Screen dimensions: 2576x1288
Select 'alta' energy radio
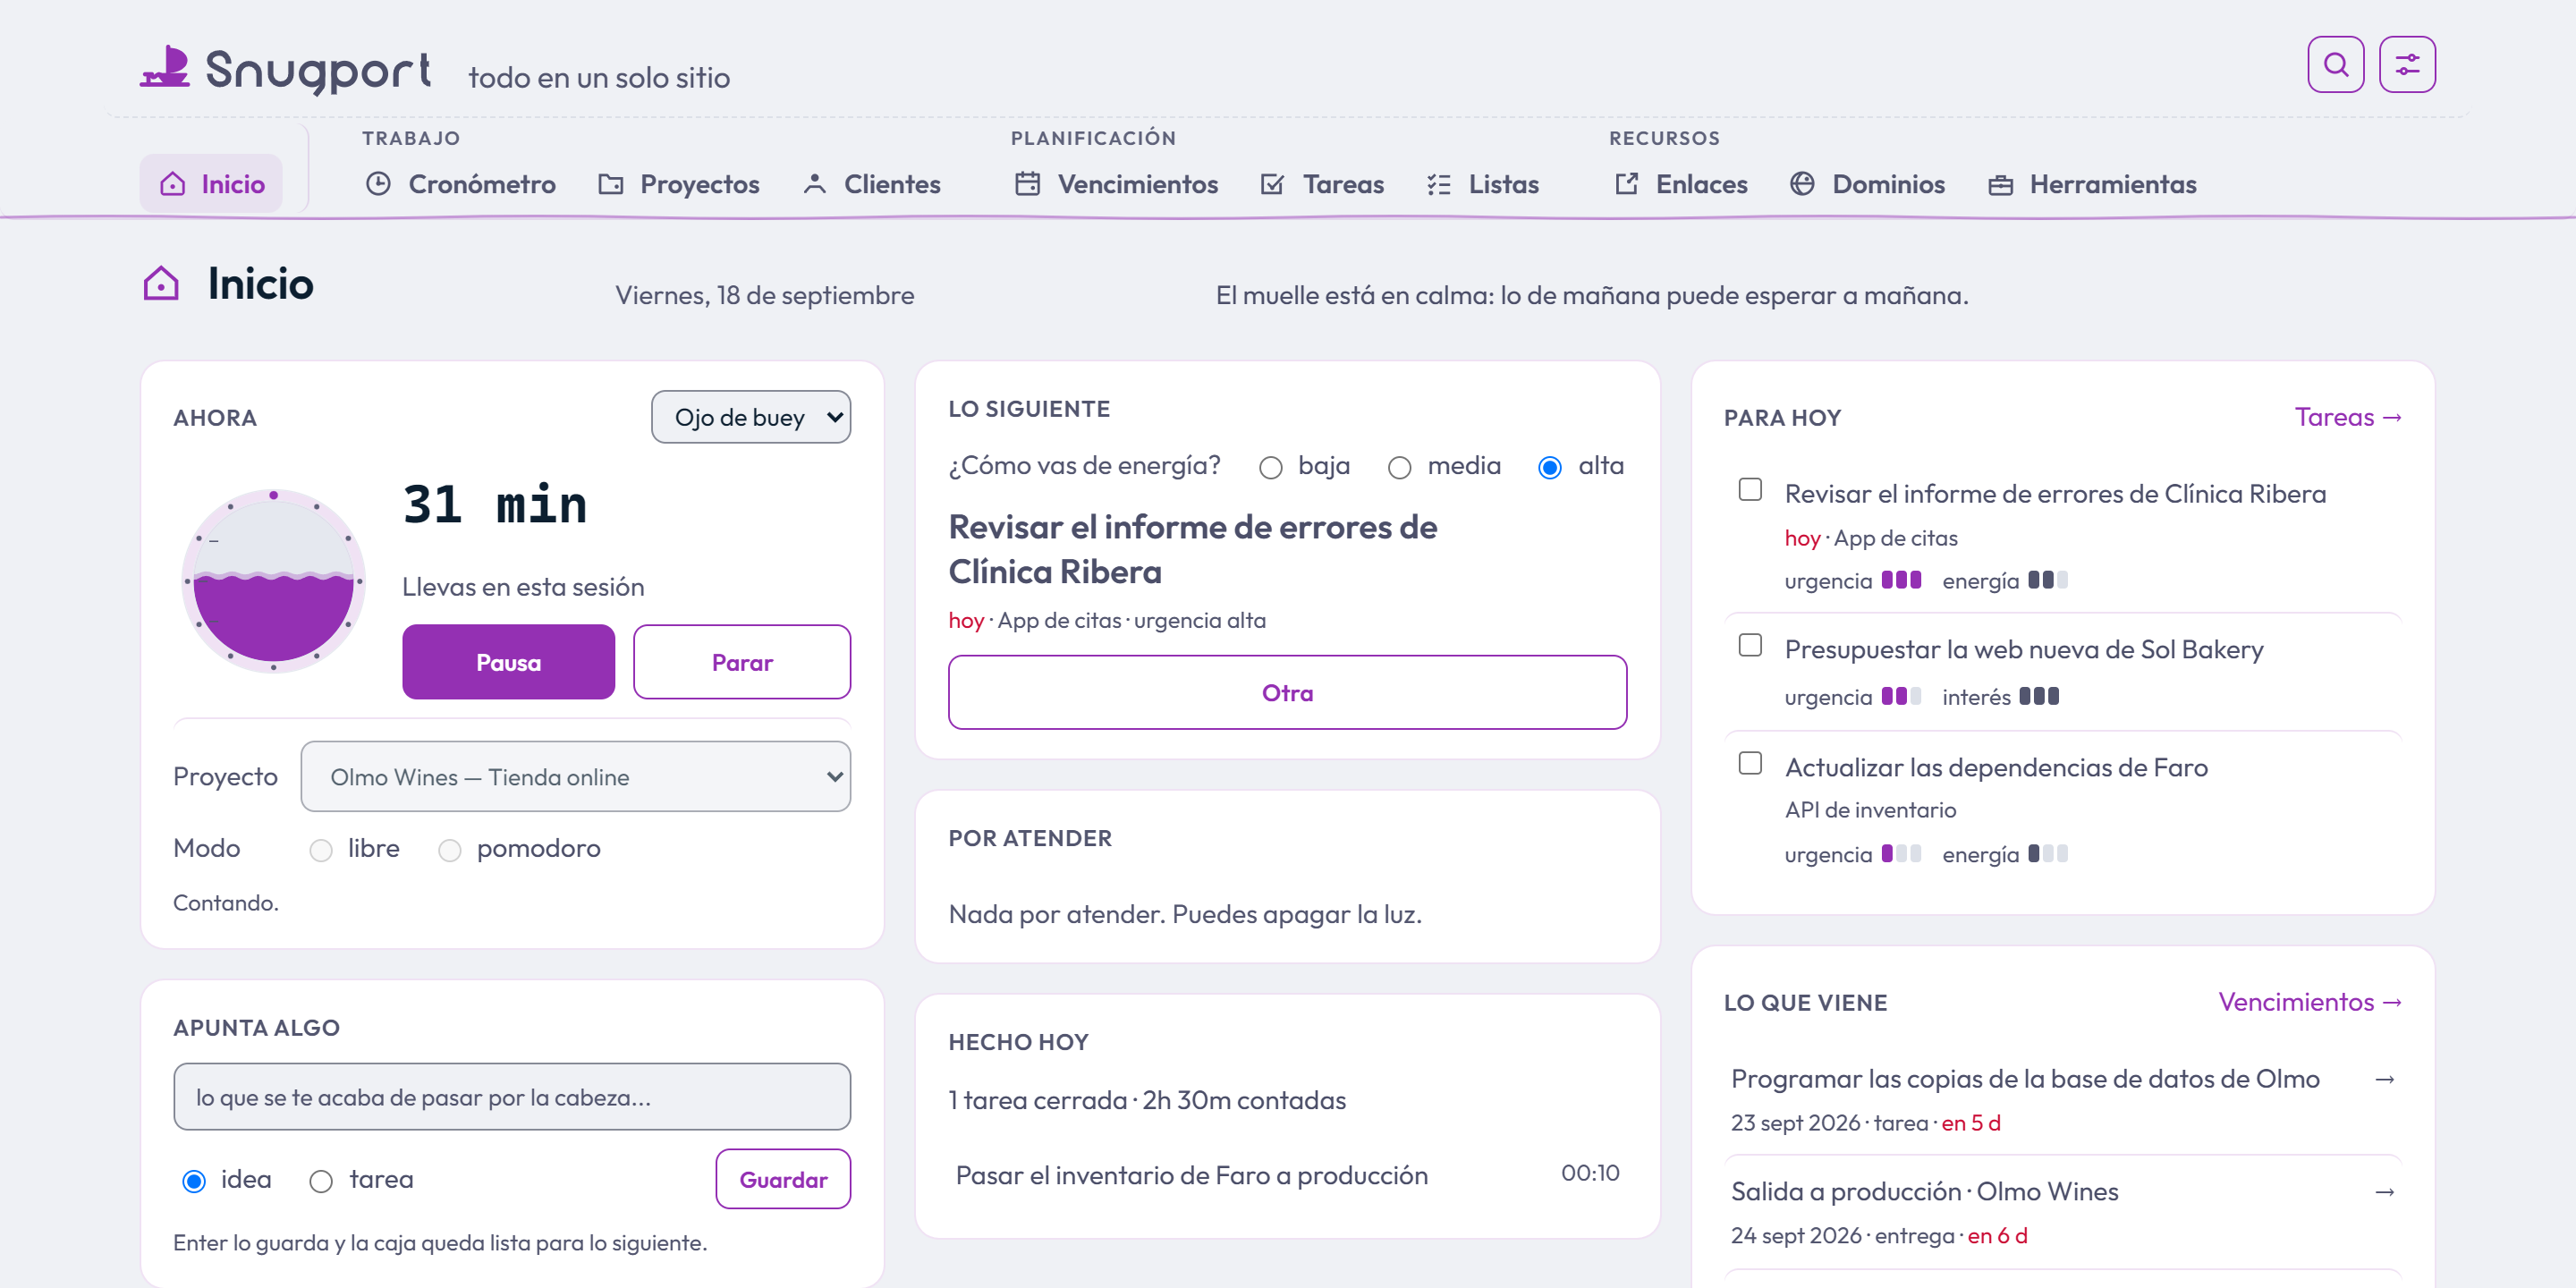coord(1549,467)
